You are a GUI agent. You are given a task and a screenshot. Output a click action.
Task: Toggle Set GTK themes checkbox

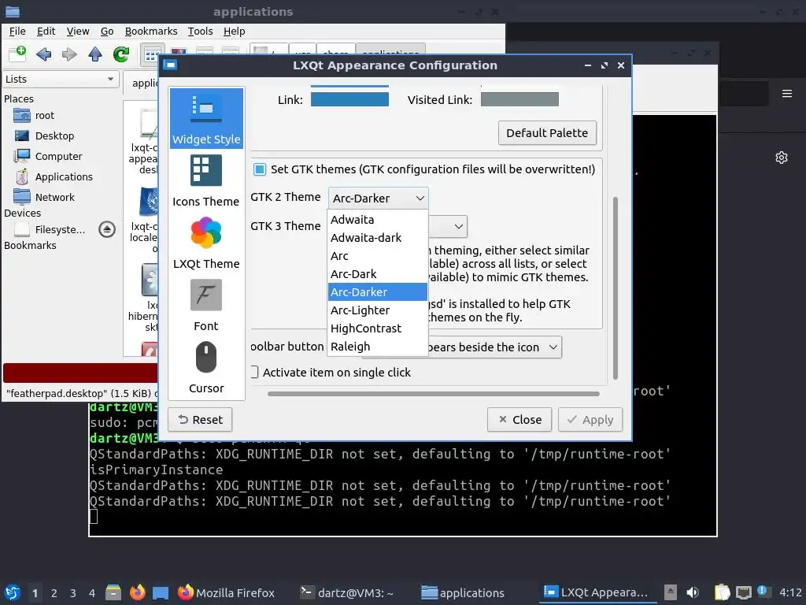click(x=260, y=169)
